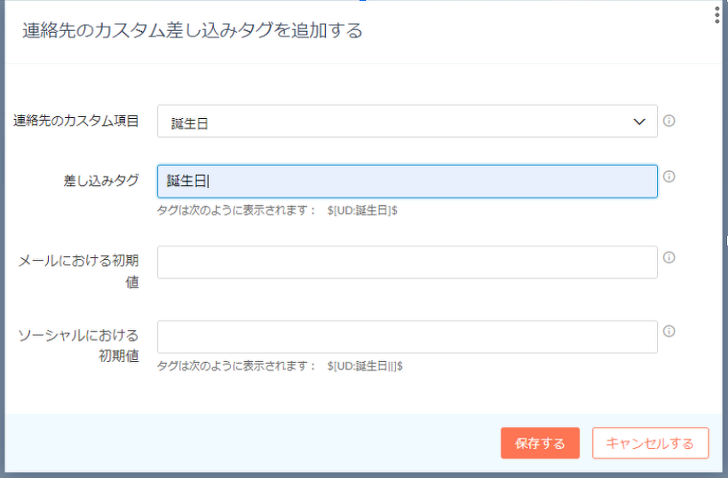Image resolution: width=728 pixels, height=478 pixels.
Task: Click the 連絡先のカスタム項目 field label
Action: tap(76, 121)
